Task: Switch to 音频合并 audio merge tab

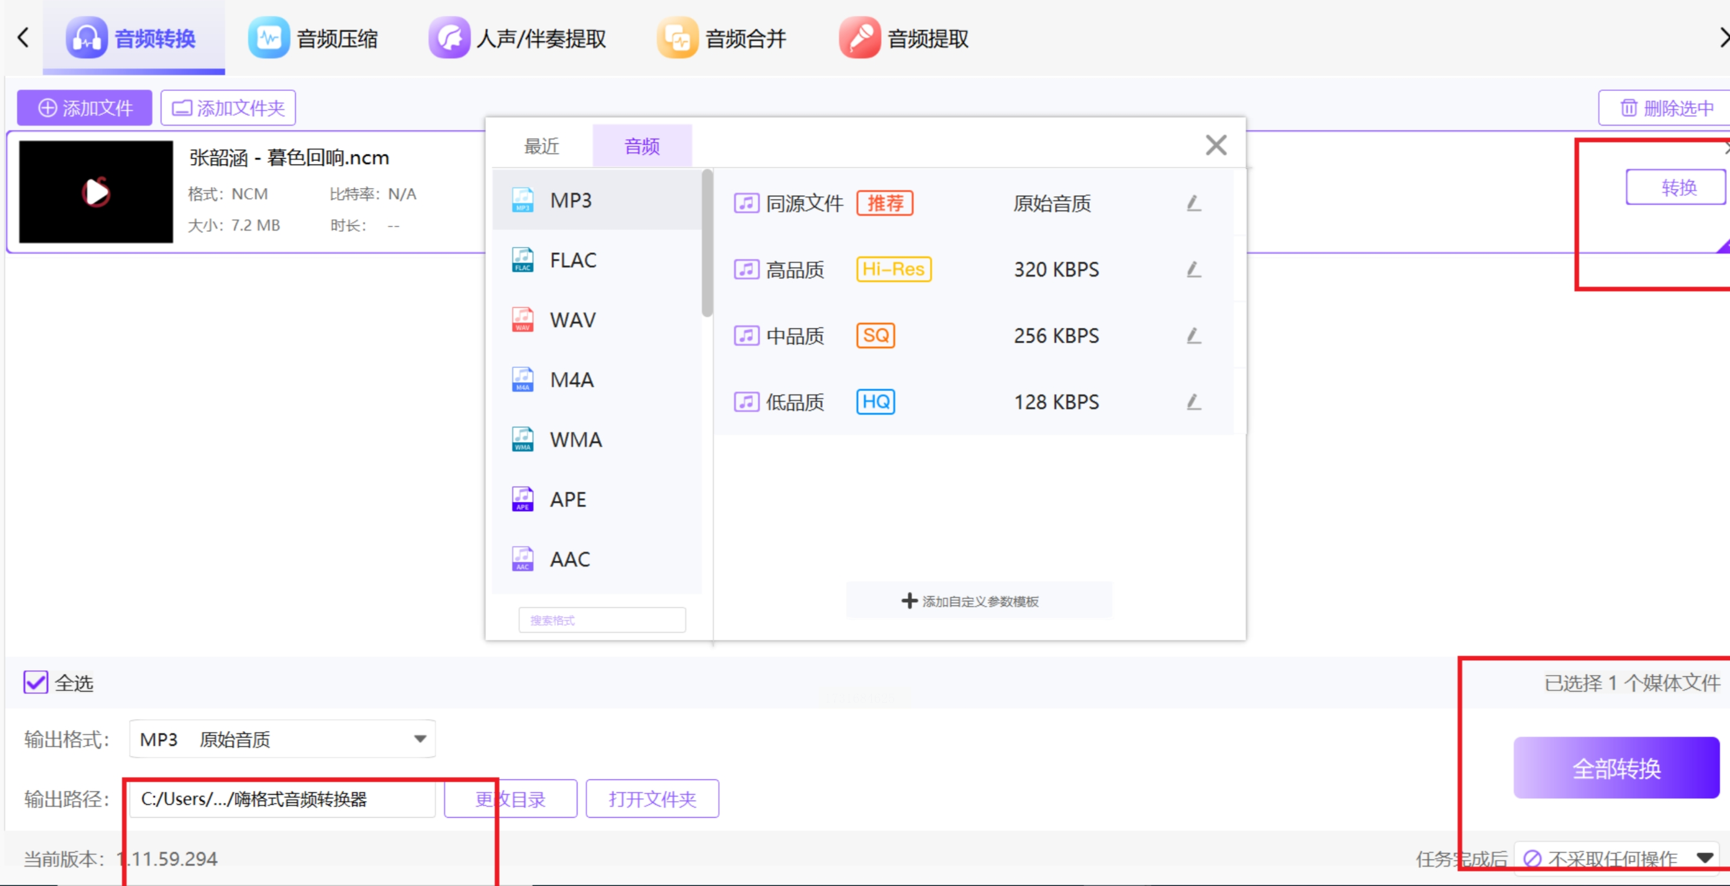Action: [722, 38]
